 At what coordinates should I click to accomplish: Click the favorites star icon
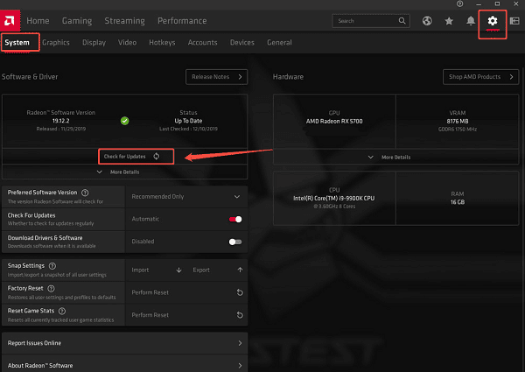click(449, 20)
